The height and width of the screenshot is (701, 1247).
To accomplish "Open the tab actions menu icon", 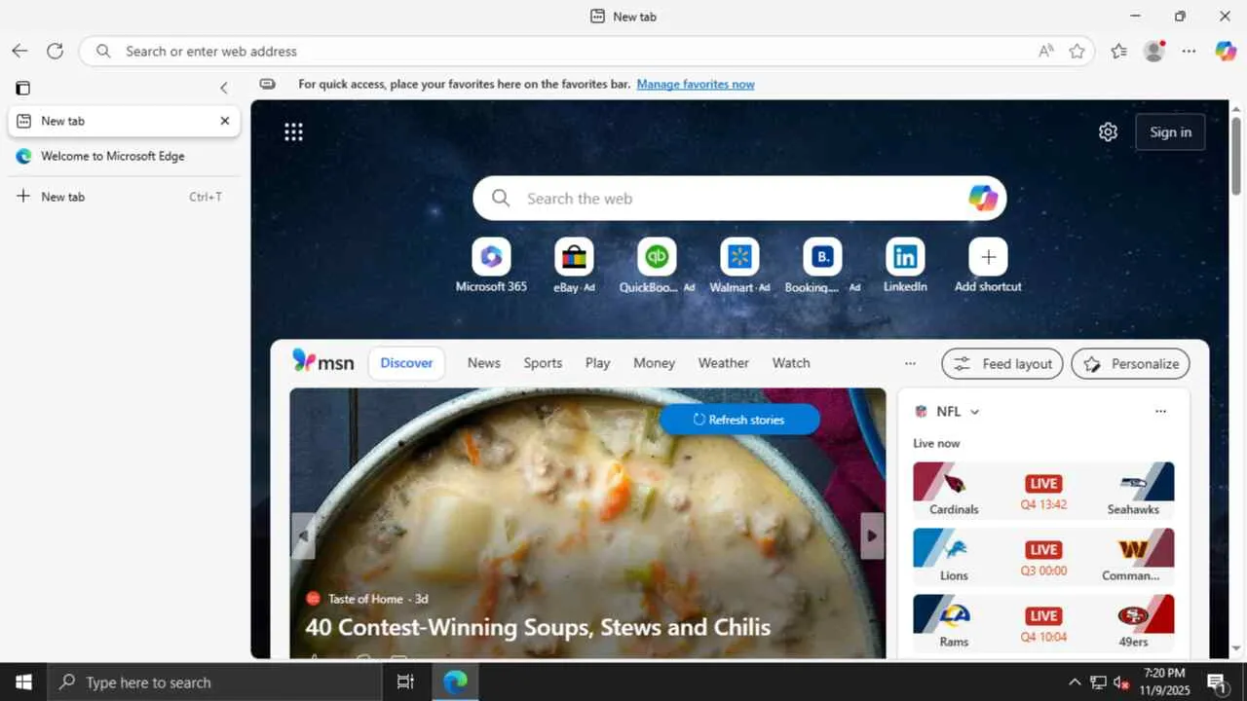I will 22,88.
